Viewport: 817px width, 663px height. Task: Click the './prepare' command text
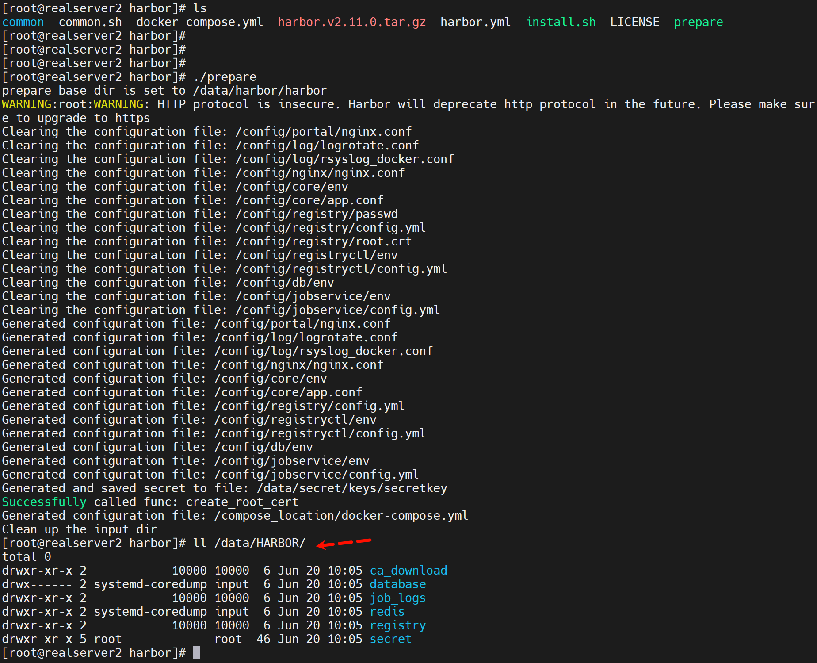pos(225,77)
